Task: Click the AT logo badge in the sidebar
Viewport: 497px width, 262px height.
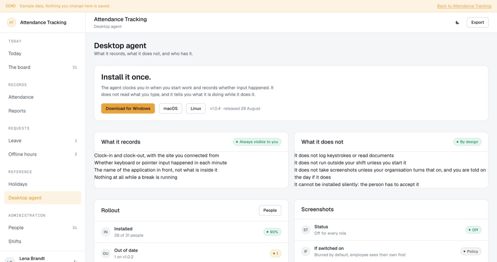Action: click(12, 23)
